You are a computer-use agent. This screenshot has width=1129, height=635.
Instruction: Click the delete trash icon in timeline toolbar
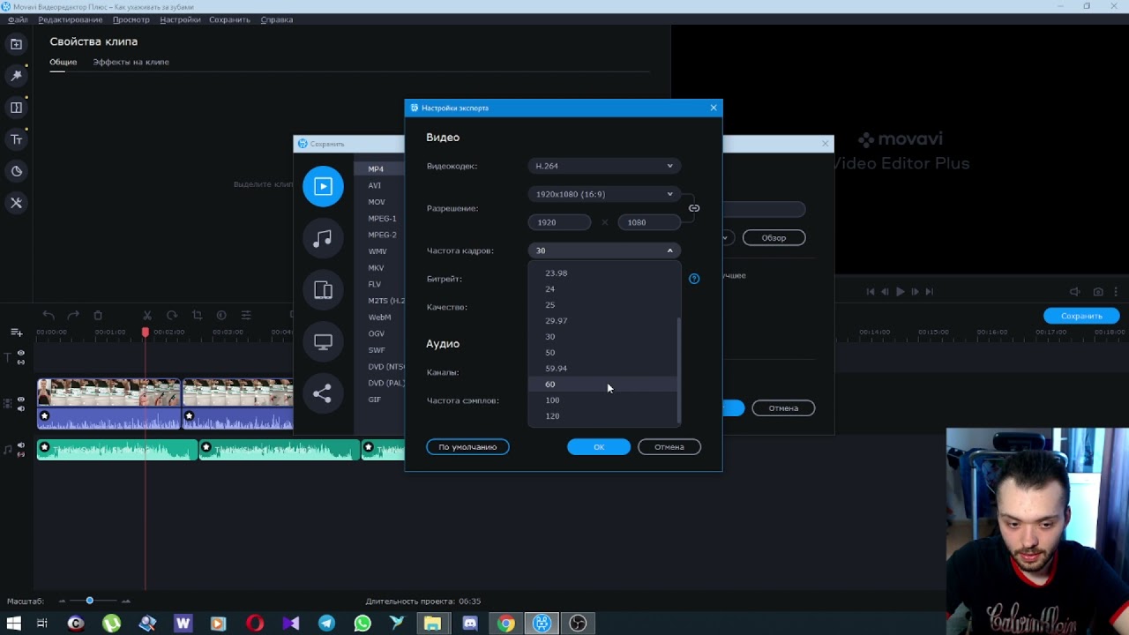[x=98, y=316]
